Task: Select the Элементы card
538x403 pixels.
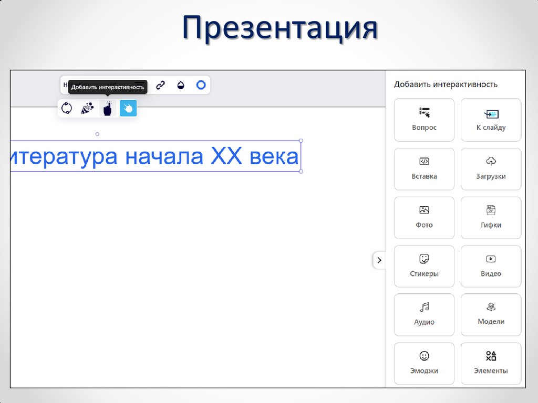Action: (x=491, y=363)
